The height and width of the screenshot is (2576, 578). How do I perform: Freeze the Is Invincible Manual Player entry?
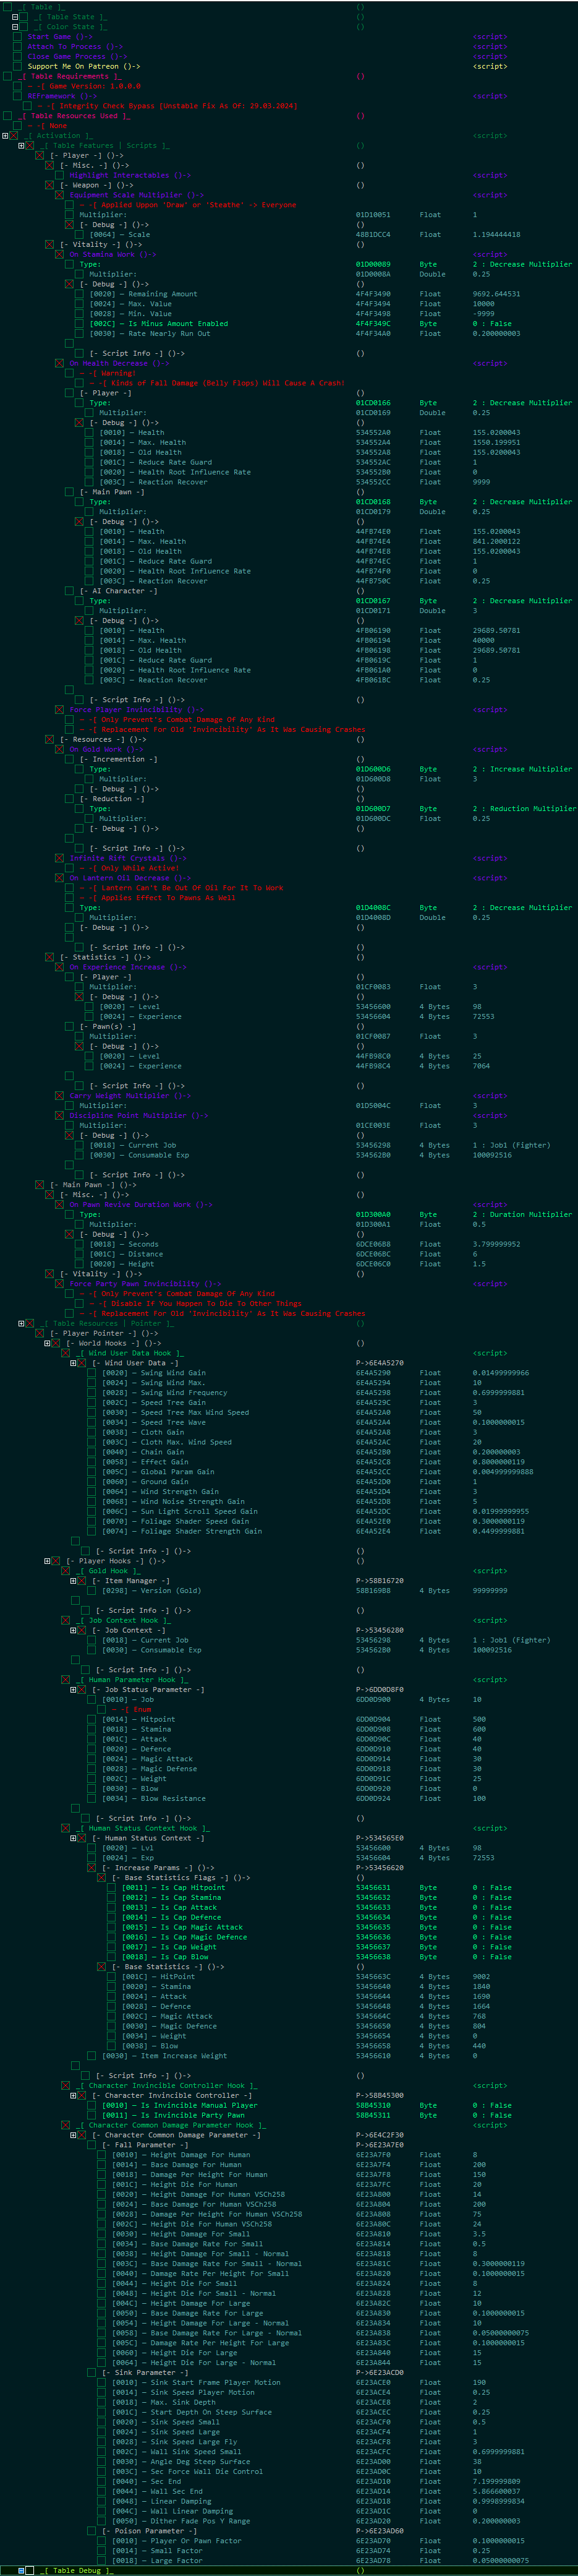[x=92, y=2105]
